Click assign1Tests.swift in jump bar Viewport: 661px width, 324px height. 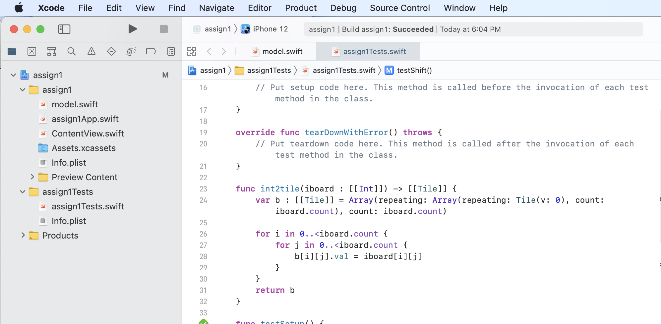[338, 70]
